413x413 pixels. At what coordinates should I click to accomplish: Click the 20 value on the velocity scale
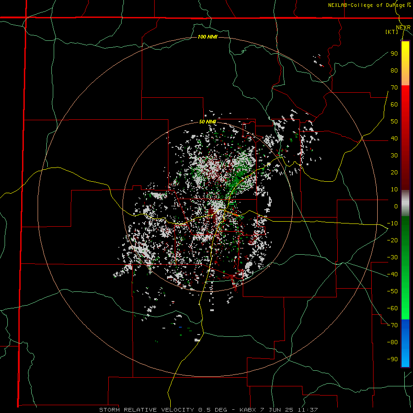pyautogui.click(x=394, y=172)
